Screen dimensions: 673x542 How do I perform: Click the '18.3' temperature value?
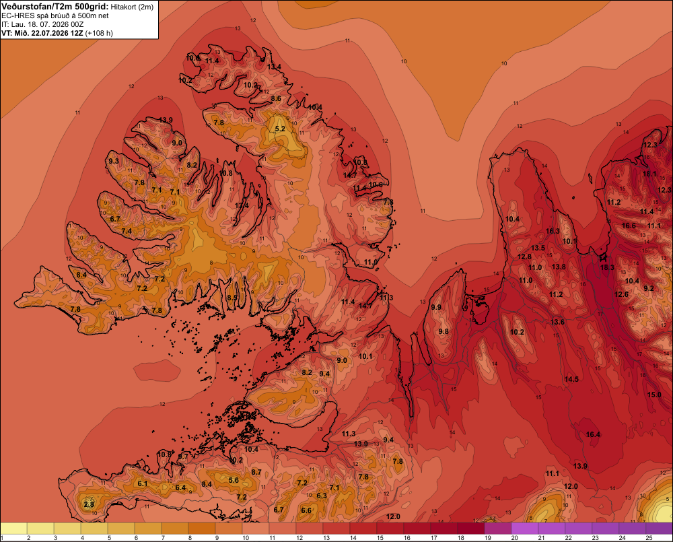tap(607, 267)
